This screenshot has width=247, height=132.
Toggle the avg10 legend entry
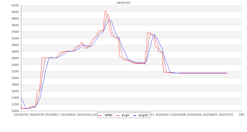(x=143, y=115)
